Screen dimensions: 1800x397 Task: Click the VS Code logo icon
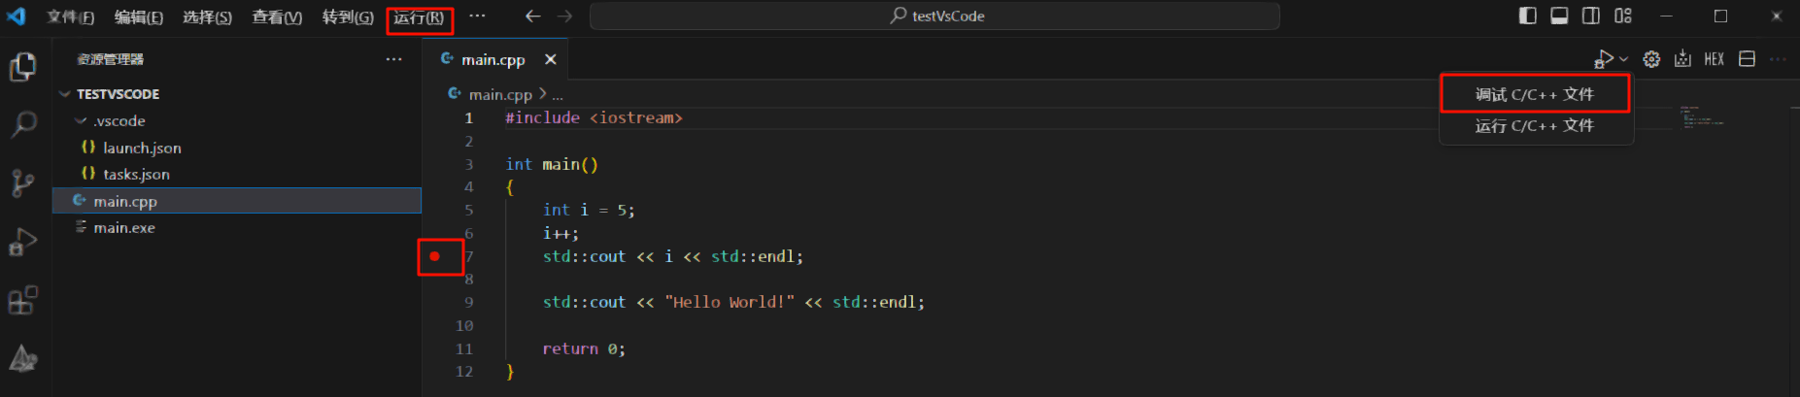[17, 16]
